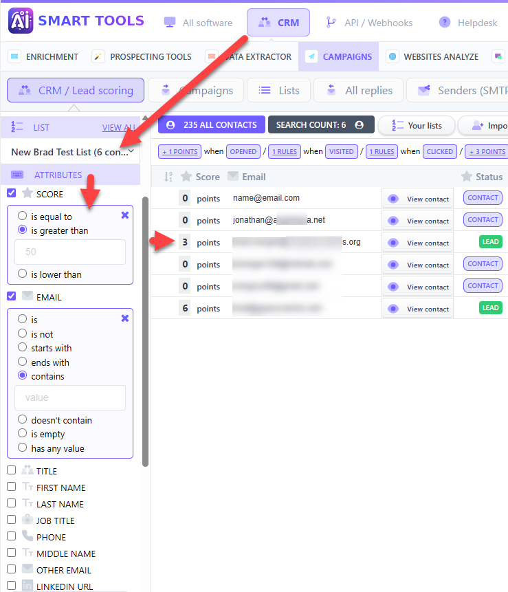
Task: Click the API / Webhooks branch icon
Action: (x=331, y=22)
